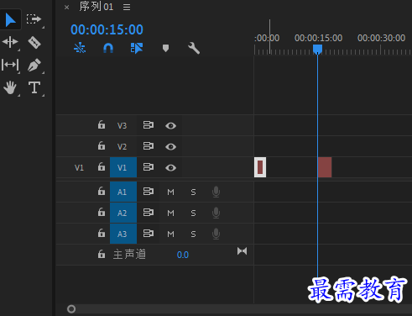The width and height of the screenshot is (412, 316).
Task: Click the 00:00:15:00 playhead timecode field
Action: click(107, 29)
